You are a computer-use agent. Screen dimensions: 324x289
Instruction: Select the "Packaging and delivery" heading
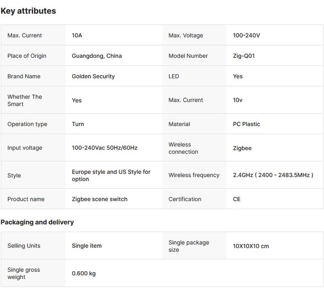pyautogui.click(x=37, y=222)
